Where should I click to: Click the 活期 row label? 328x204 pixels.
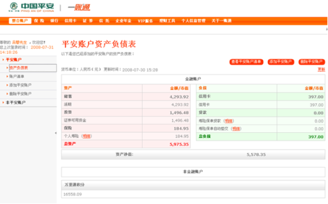[68, 104]
